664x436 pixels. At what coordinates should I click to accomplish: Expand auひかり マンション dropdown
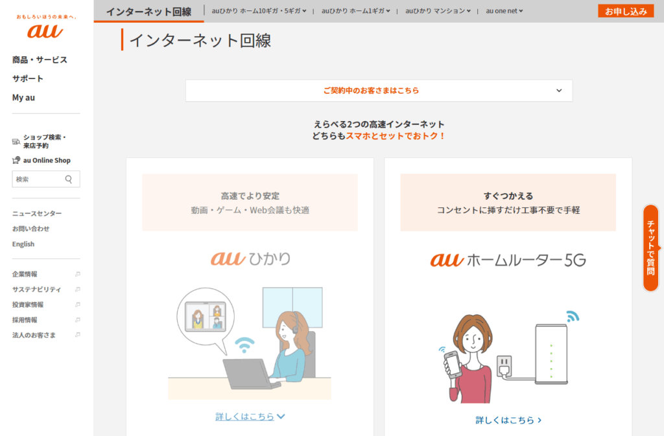click(438, 11)
